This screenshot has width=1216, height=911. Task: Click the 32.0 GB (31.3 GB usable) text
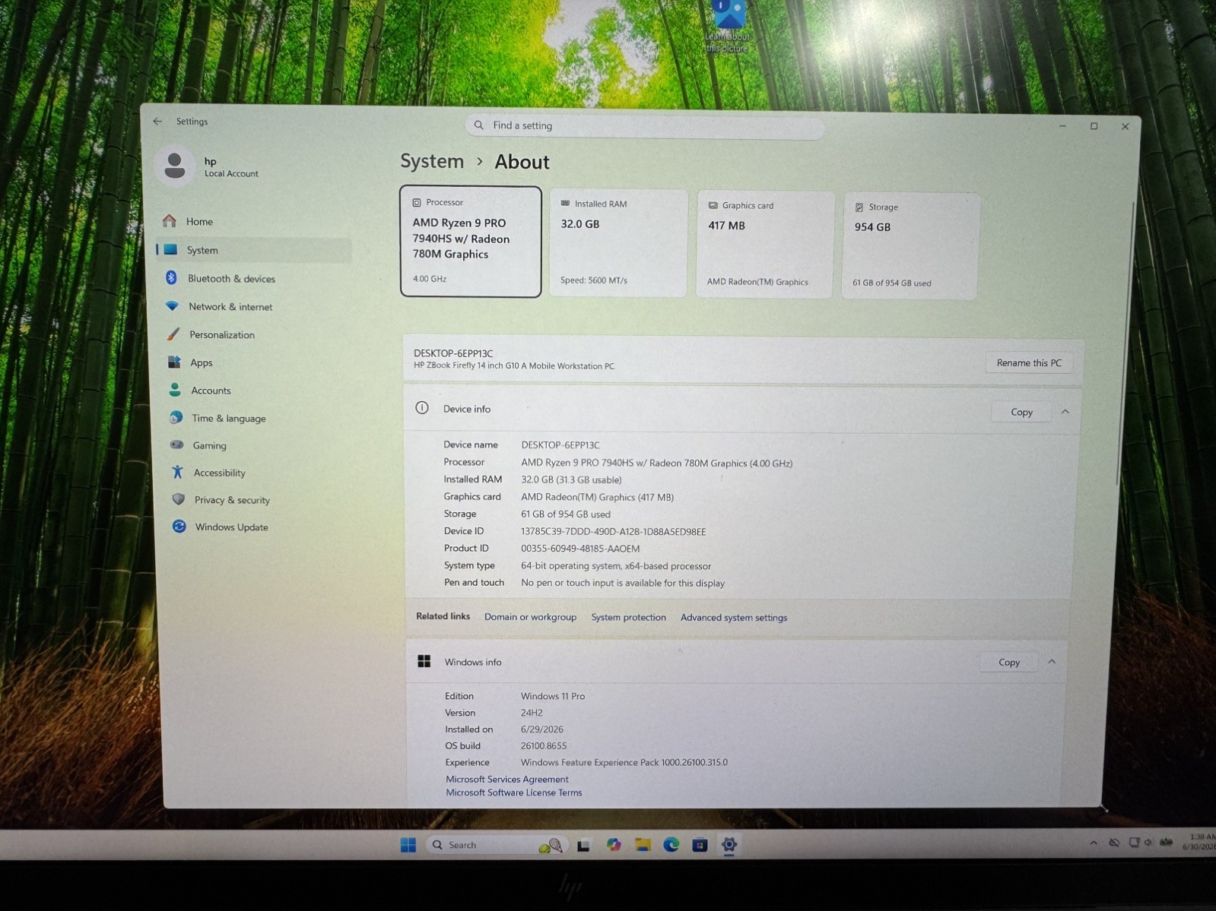pos(571,479)
